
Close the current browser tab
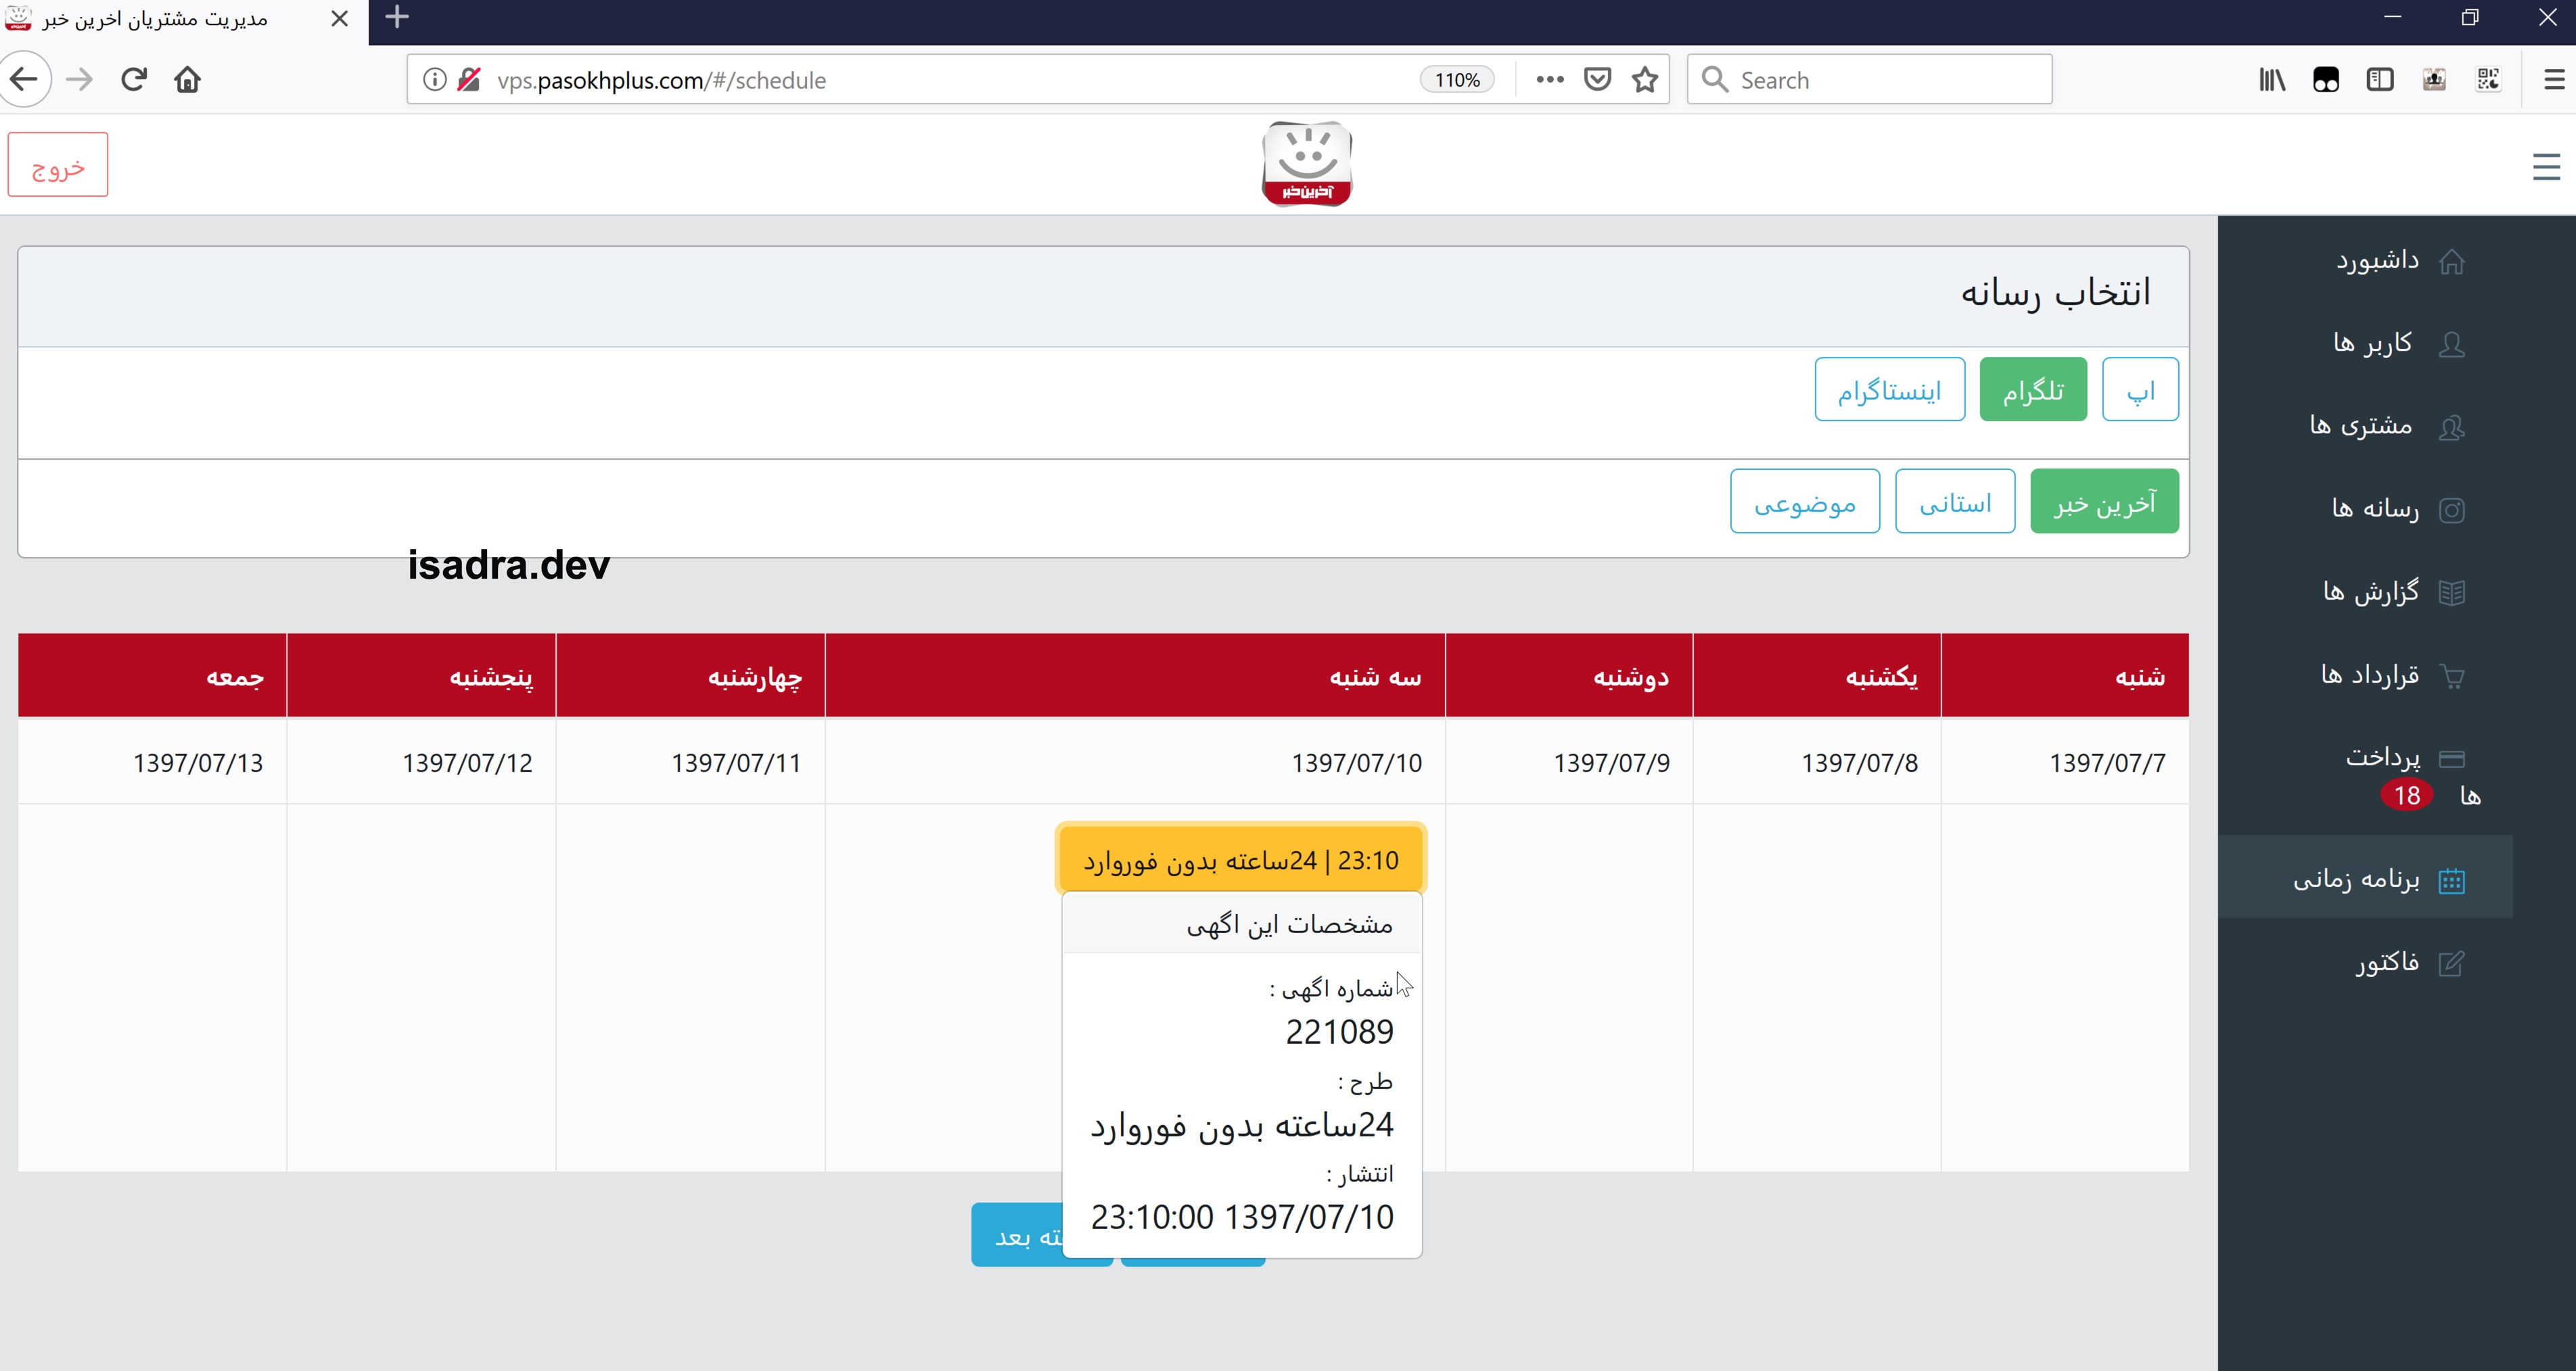[x=340, y=19]
